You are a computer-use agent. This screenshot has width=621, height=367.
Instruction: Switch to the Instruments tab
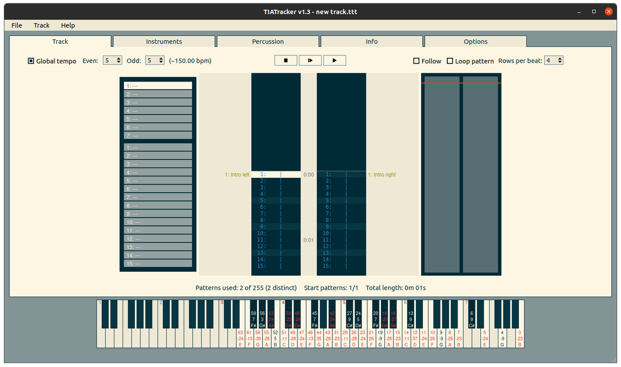coord(164,42)
